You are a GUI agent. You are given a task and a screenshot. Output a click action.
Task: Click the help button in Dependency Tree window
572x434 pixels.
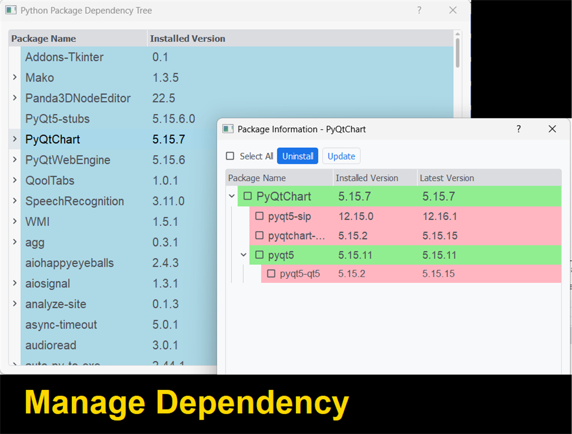[x=419, y=10]
